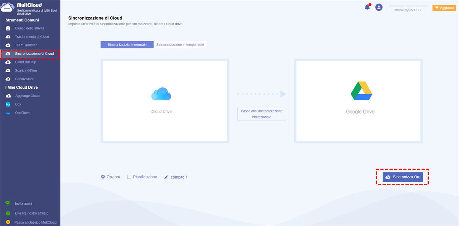Click the Team Transfer icon

point(8,45)
